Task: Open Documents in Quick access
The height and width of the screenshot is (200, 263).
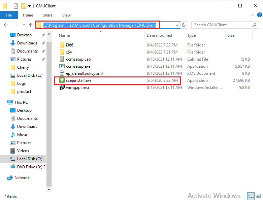Action: click(28, 51)
